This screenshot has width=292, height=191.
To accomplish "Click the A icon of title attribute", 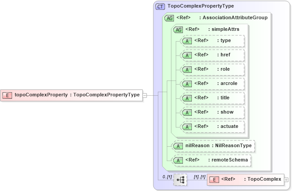I will (187, 98).
